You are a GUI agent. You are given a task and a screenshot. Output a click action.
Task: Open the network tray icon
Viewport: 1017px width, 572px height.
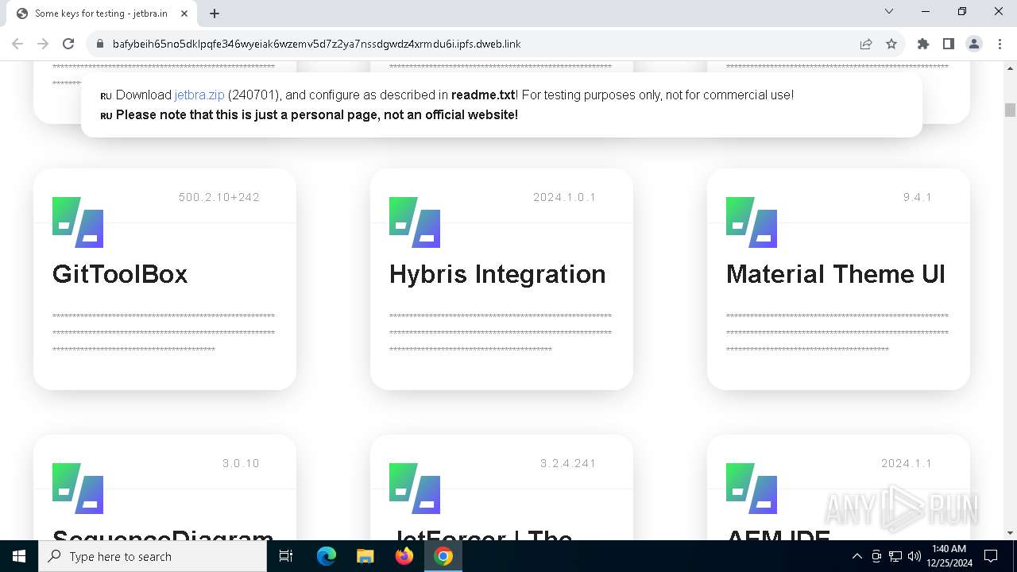point(895,556)
